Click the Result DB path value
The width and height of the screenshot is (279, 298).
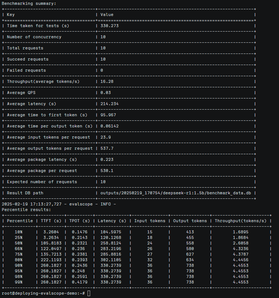click(x=176, y=193)
